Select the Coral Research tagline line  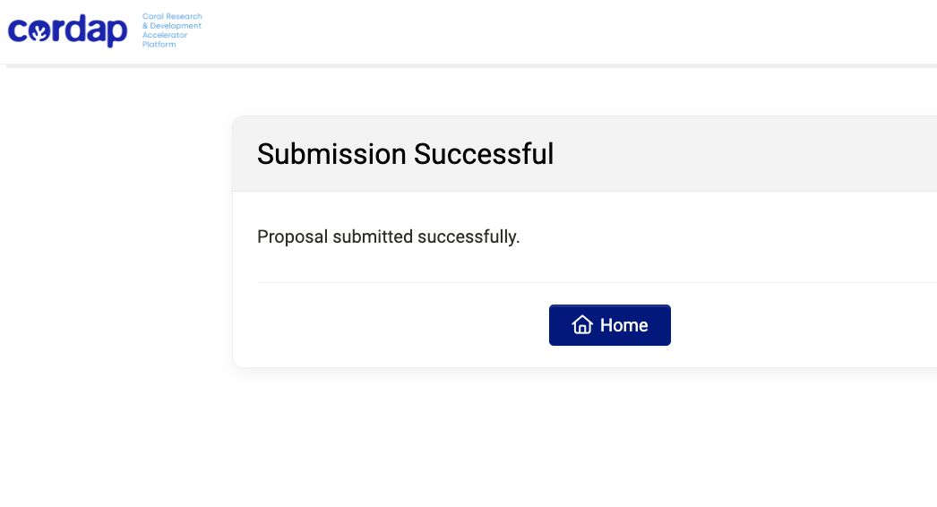tap(172, 16)
